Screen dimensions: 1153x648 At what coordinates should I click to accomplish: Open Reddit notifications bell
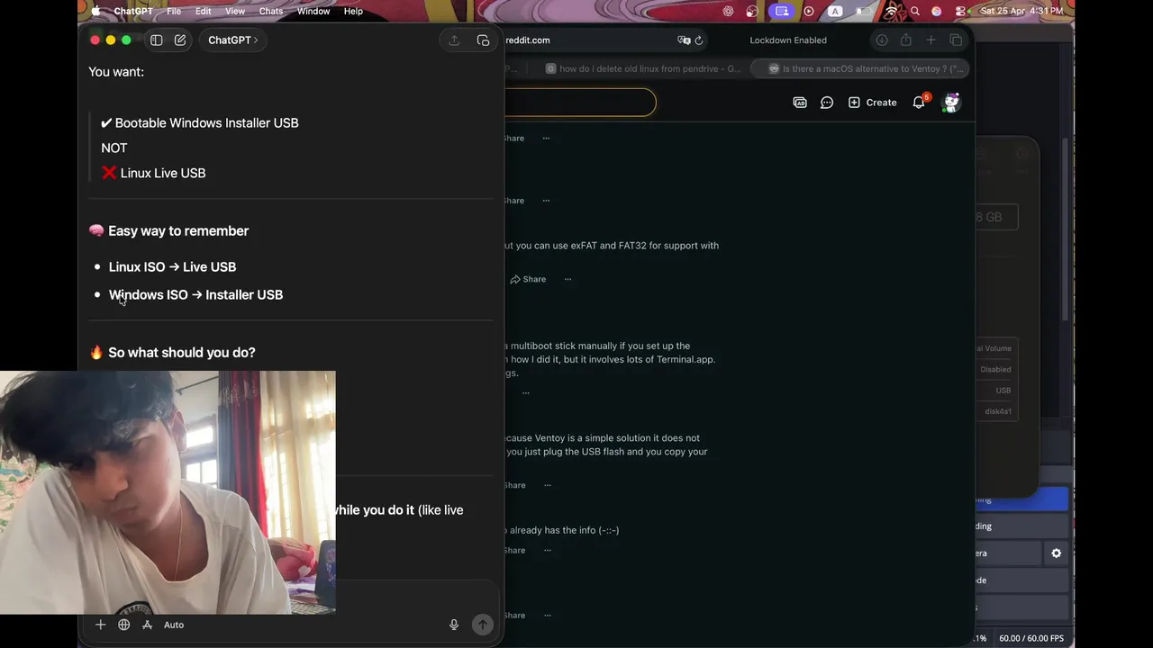tap(919, 103)
